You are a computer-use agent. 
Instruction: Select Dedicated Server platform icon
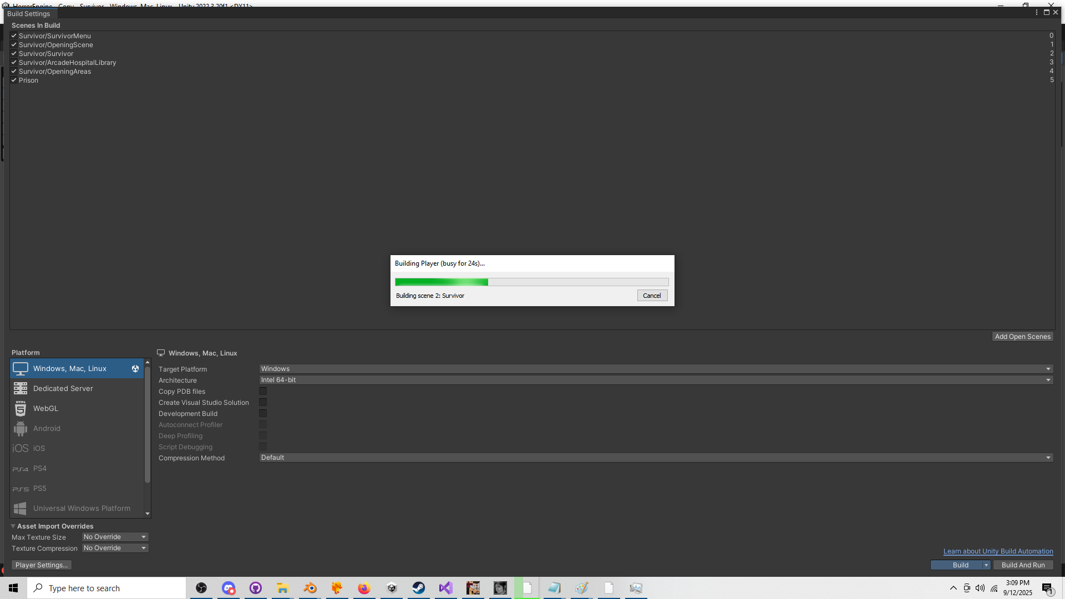[21, 389]
